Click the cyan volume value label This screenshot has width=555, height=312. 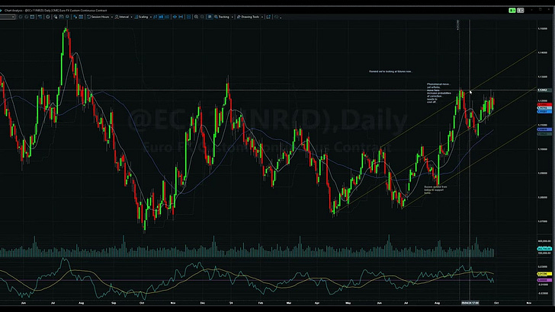(544, 249)
